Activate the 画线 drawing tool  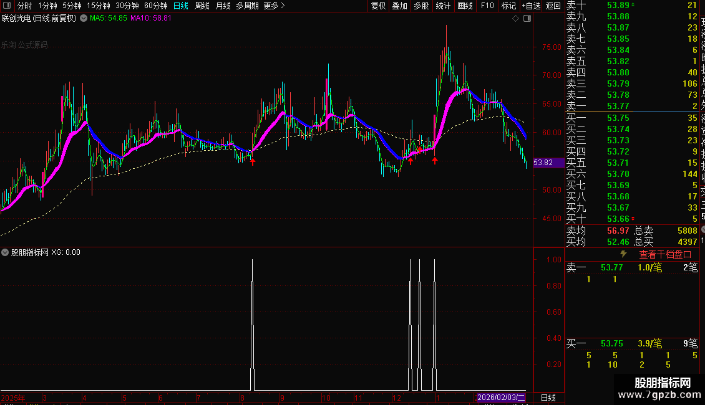[465, 6]
